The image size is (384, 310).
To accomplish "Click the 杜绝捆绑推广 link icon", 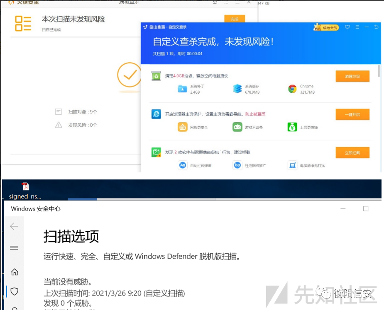I will tap(237, 165).
